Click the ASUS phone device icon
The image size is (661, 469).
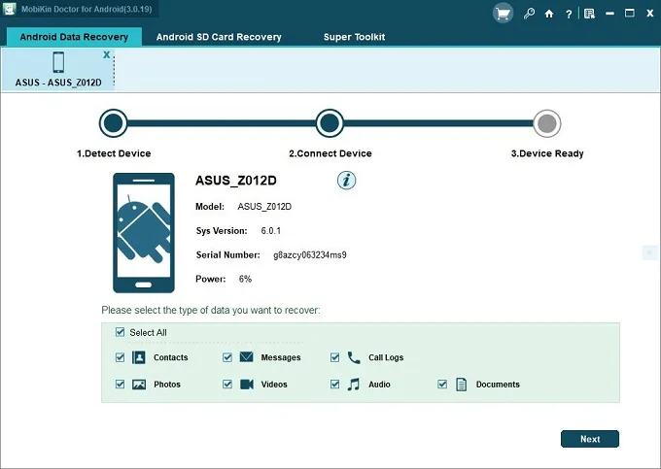58,62
